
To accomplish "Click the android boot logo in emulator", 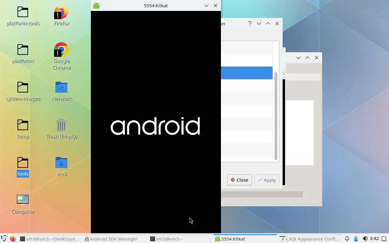I will click(x=155, y=126).
